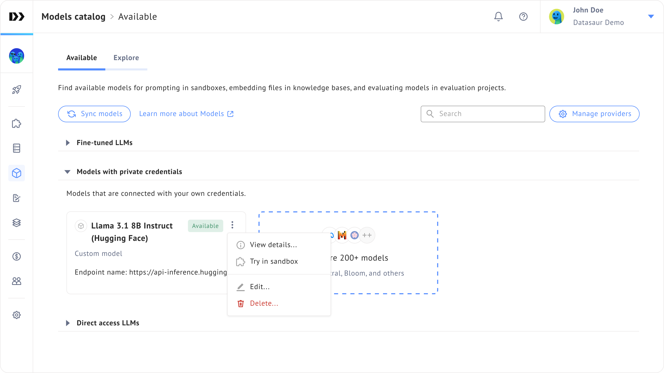Open the sandbox puzzle icon in sidebar
This screenshot has width=664, height=373.
[17, 124]
